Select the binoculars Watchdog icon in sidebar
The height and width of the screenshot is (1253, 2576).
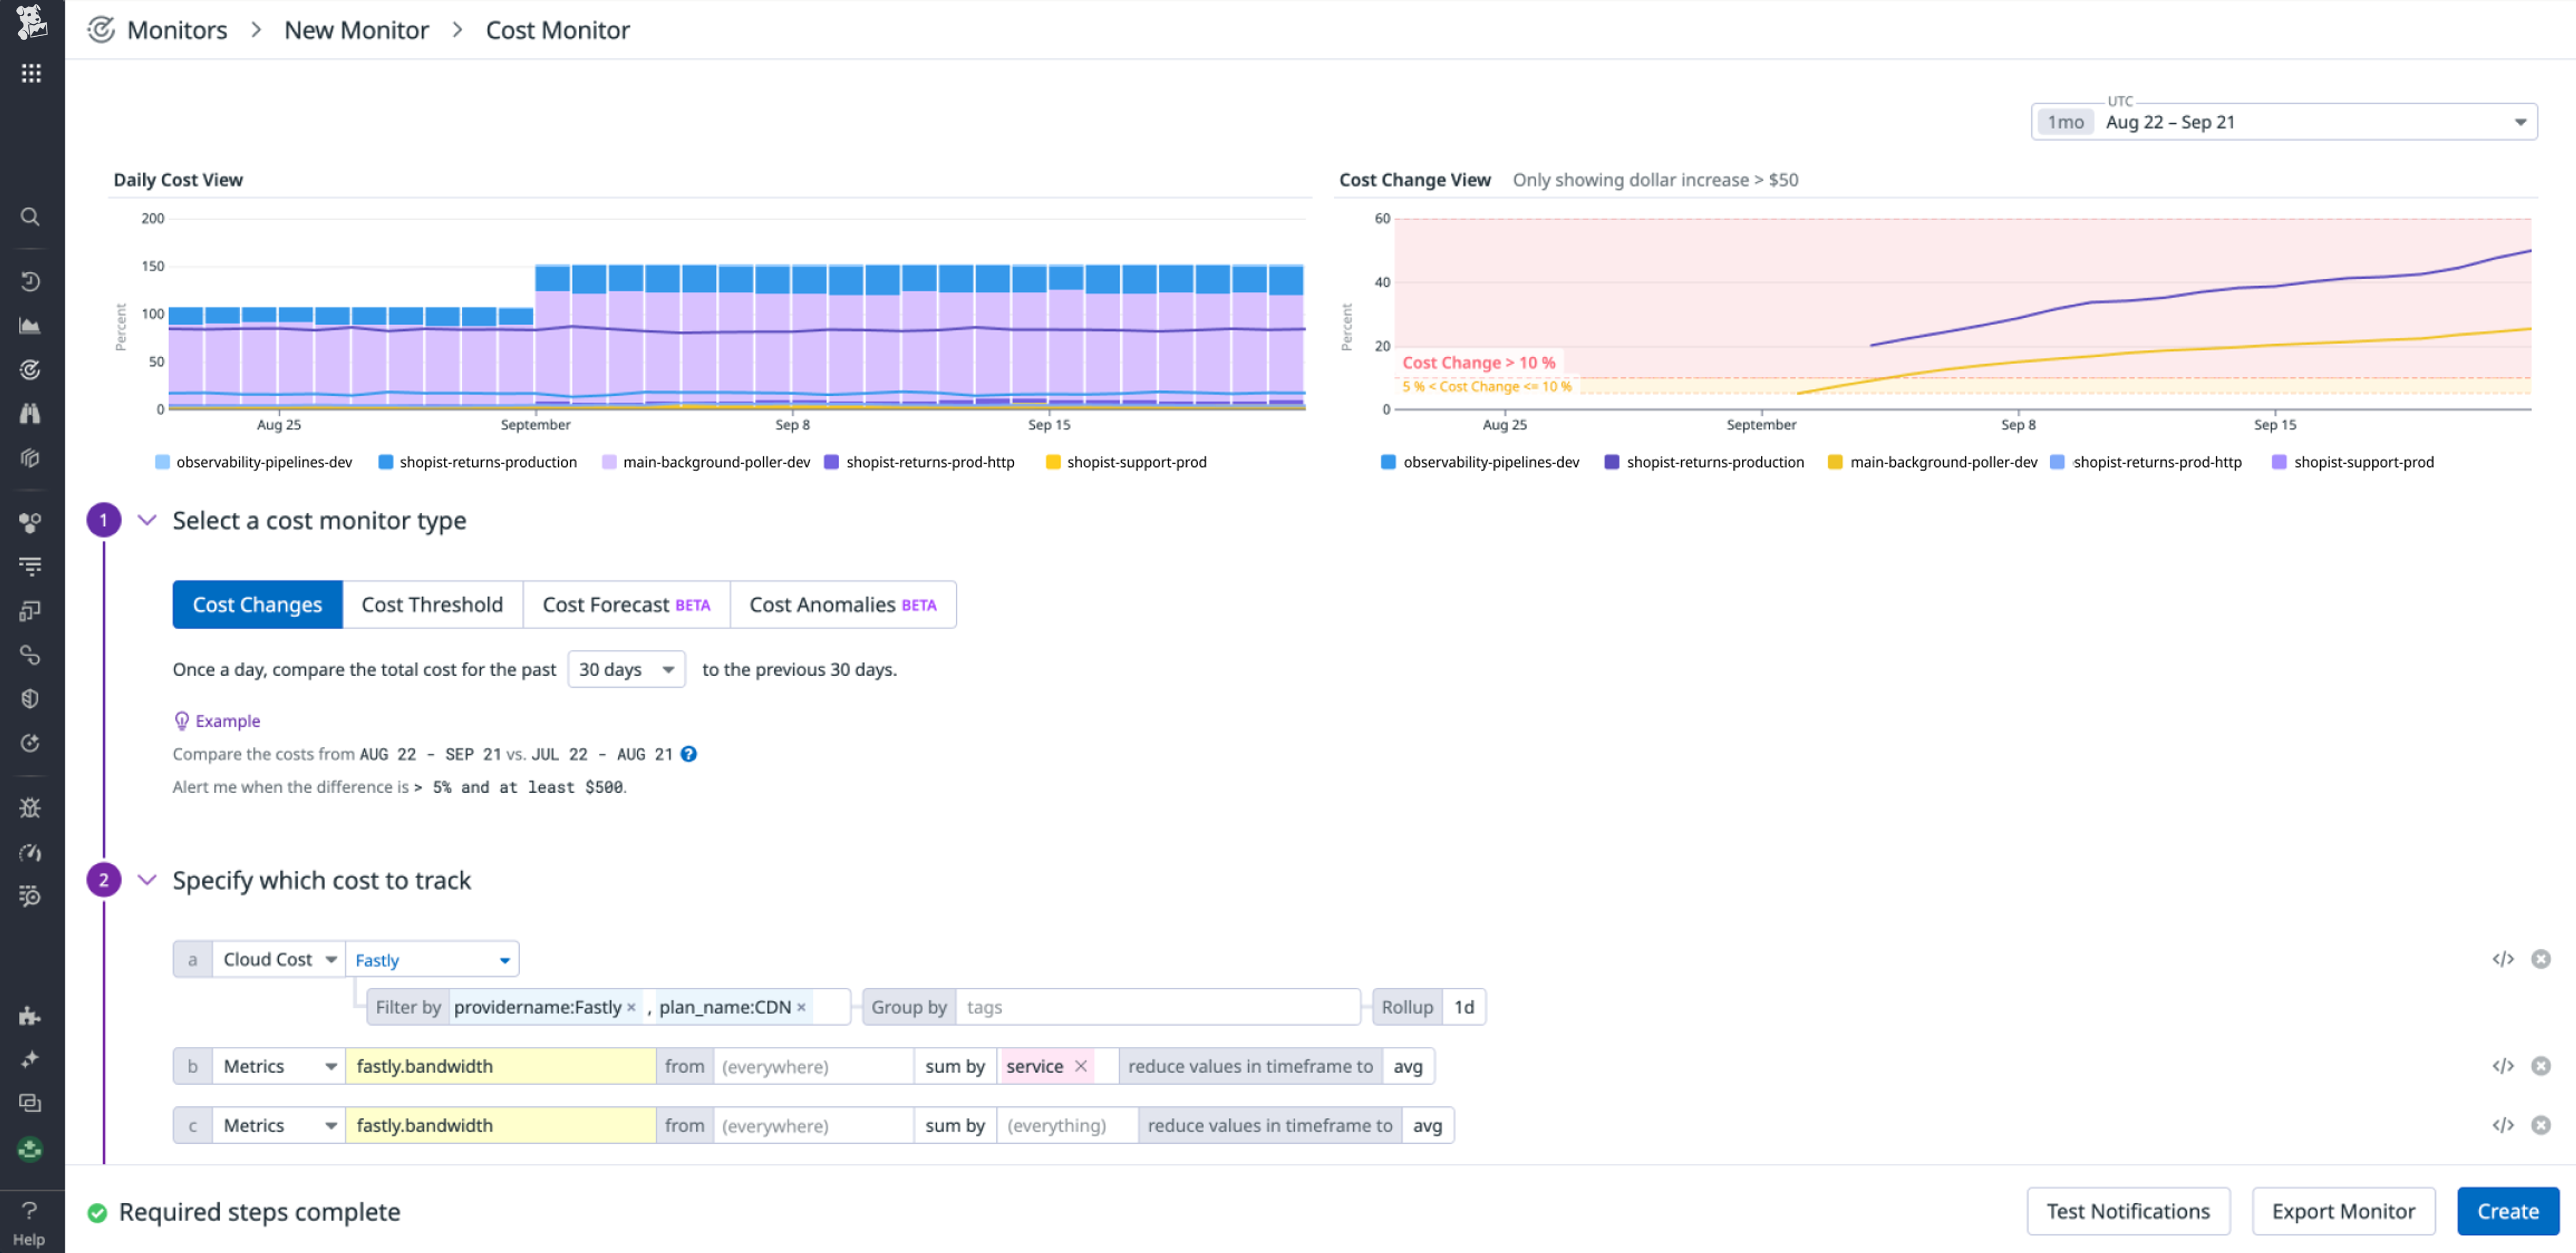30,412
